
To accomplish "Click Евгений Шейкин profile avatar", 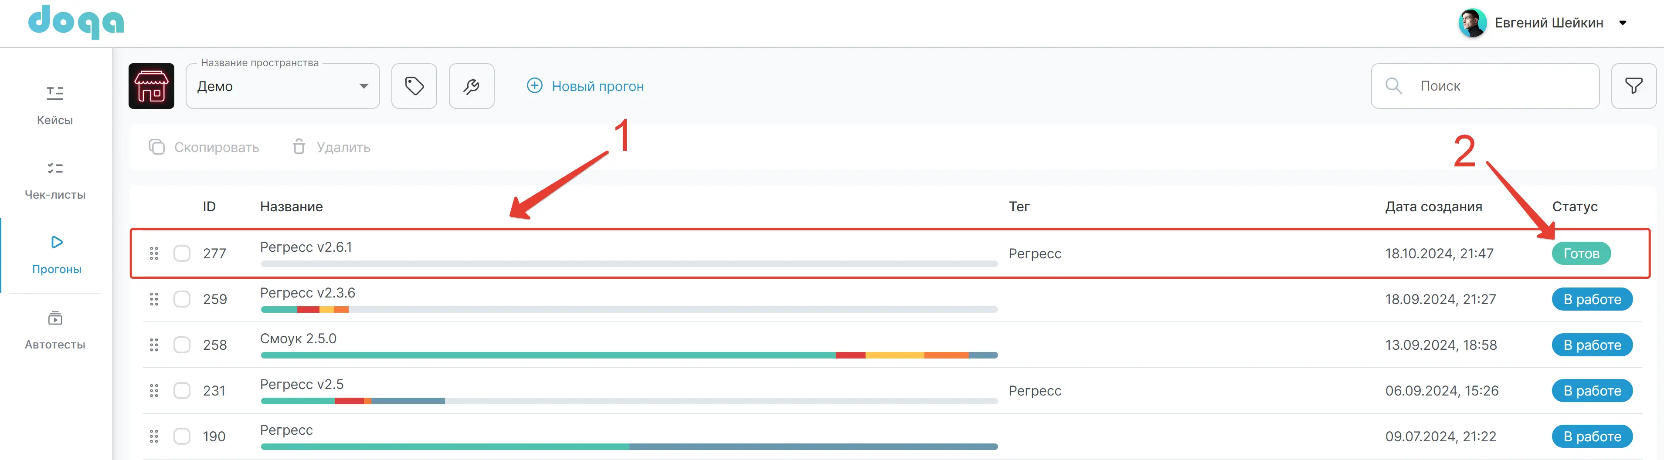I will [1472, 23].
